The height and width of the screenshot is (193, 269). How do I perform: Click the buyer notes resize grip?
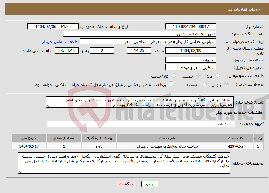pos(20,172)
